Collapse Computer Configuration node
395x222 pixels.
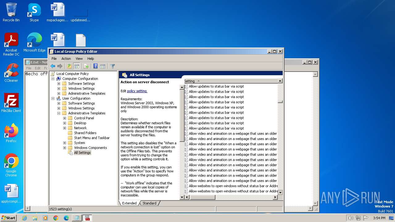pos(53,79)
